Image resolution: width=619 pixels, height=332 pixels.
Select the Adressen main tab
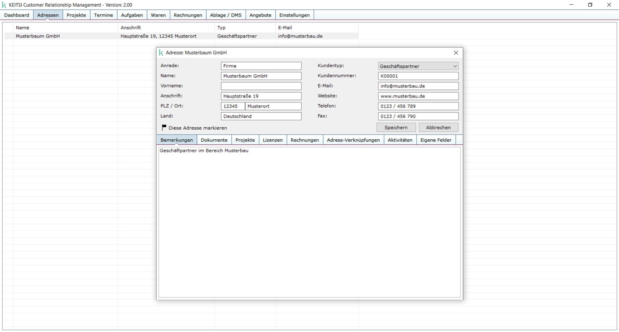click(x=48, y=15)
